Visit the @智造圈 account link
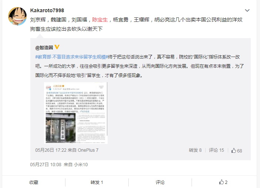 coord(44,48)
